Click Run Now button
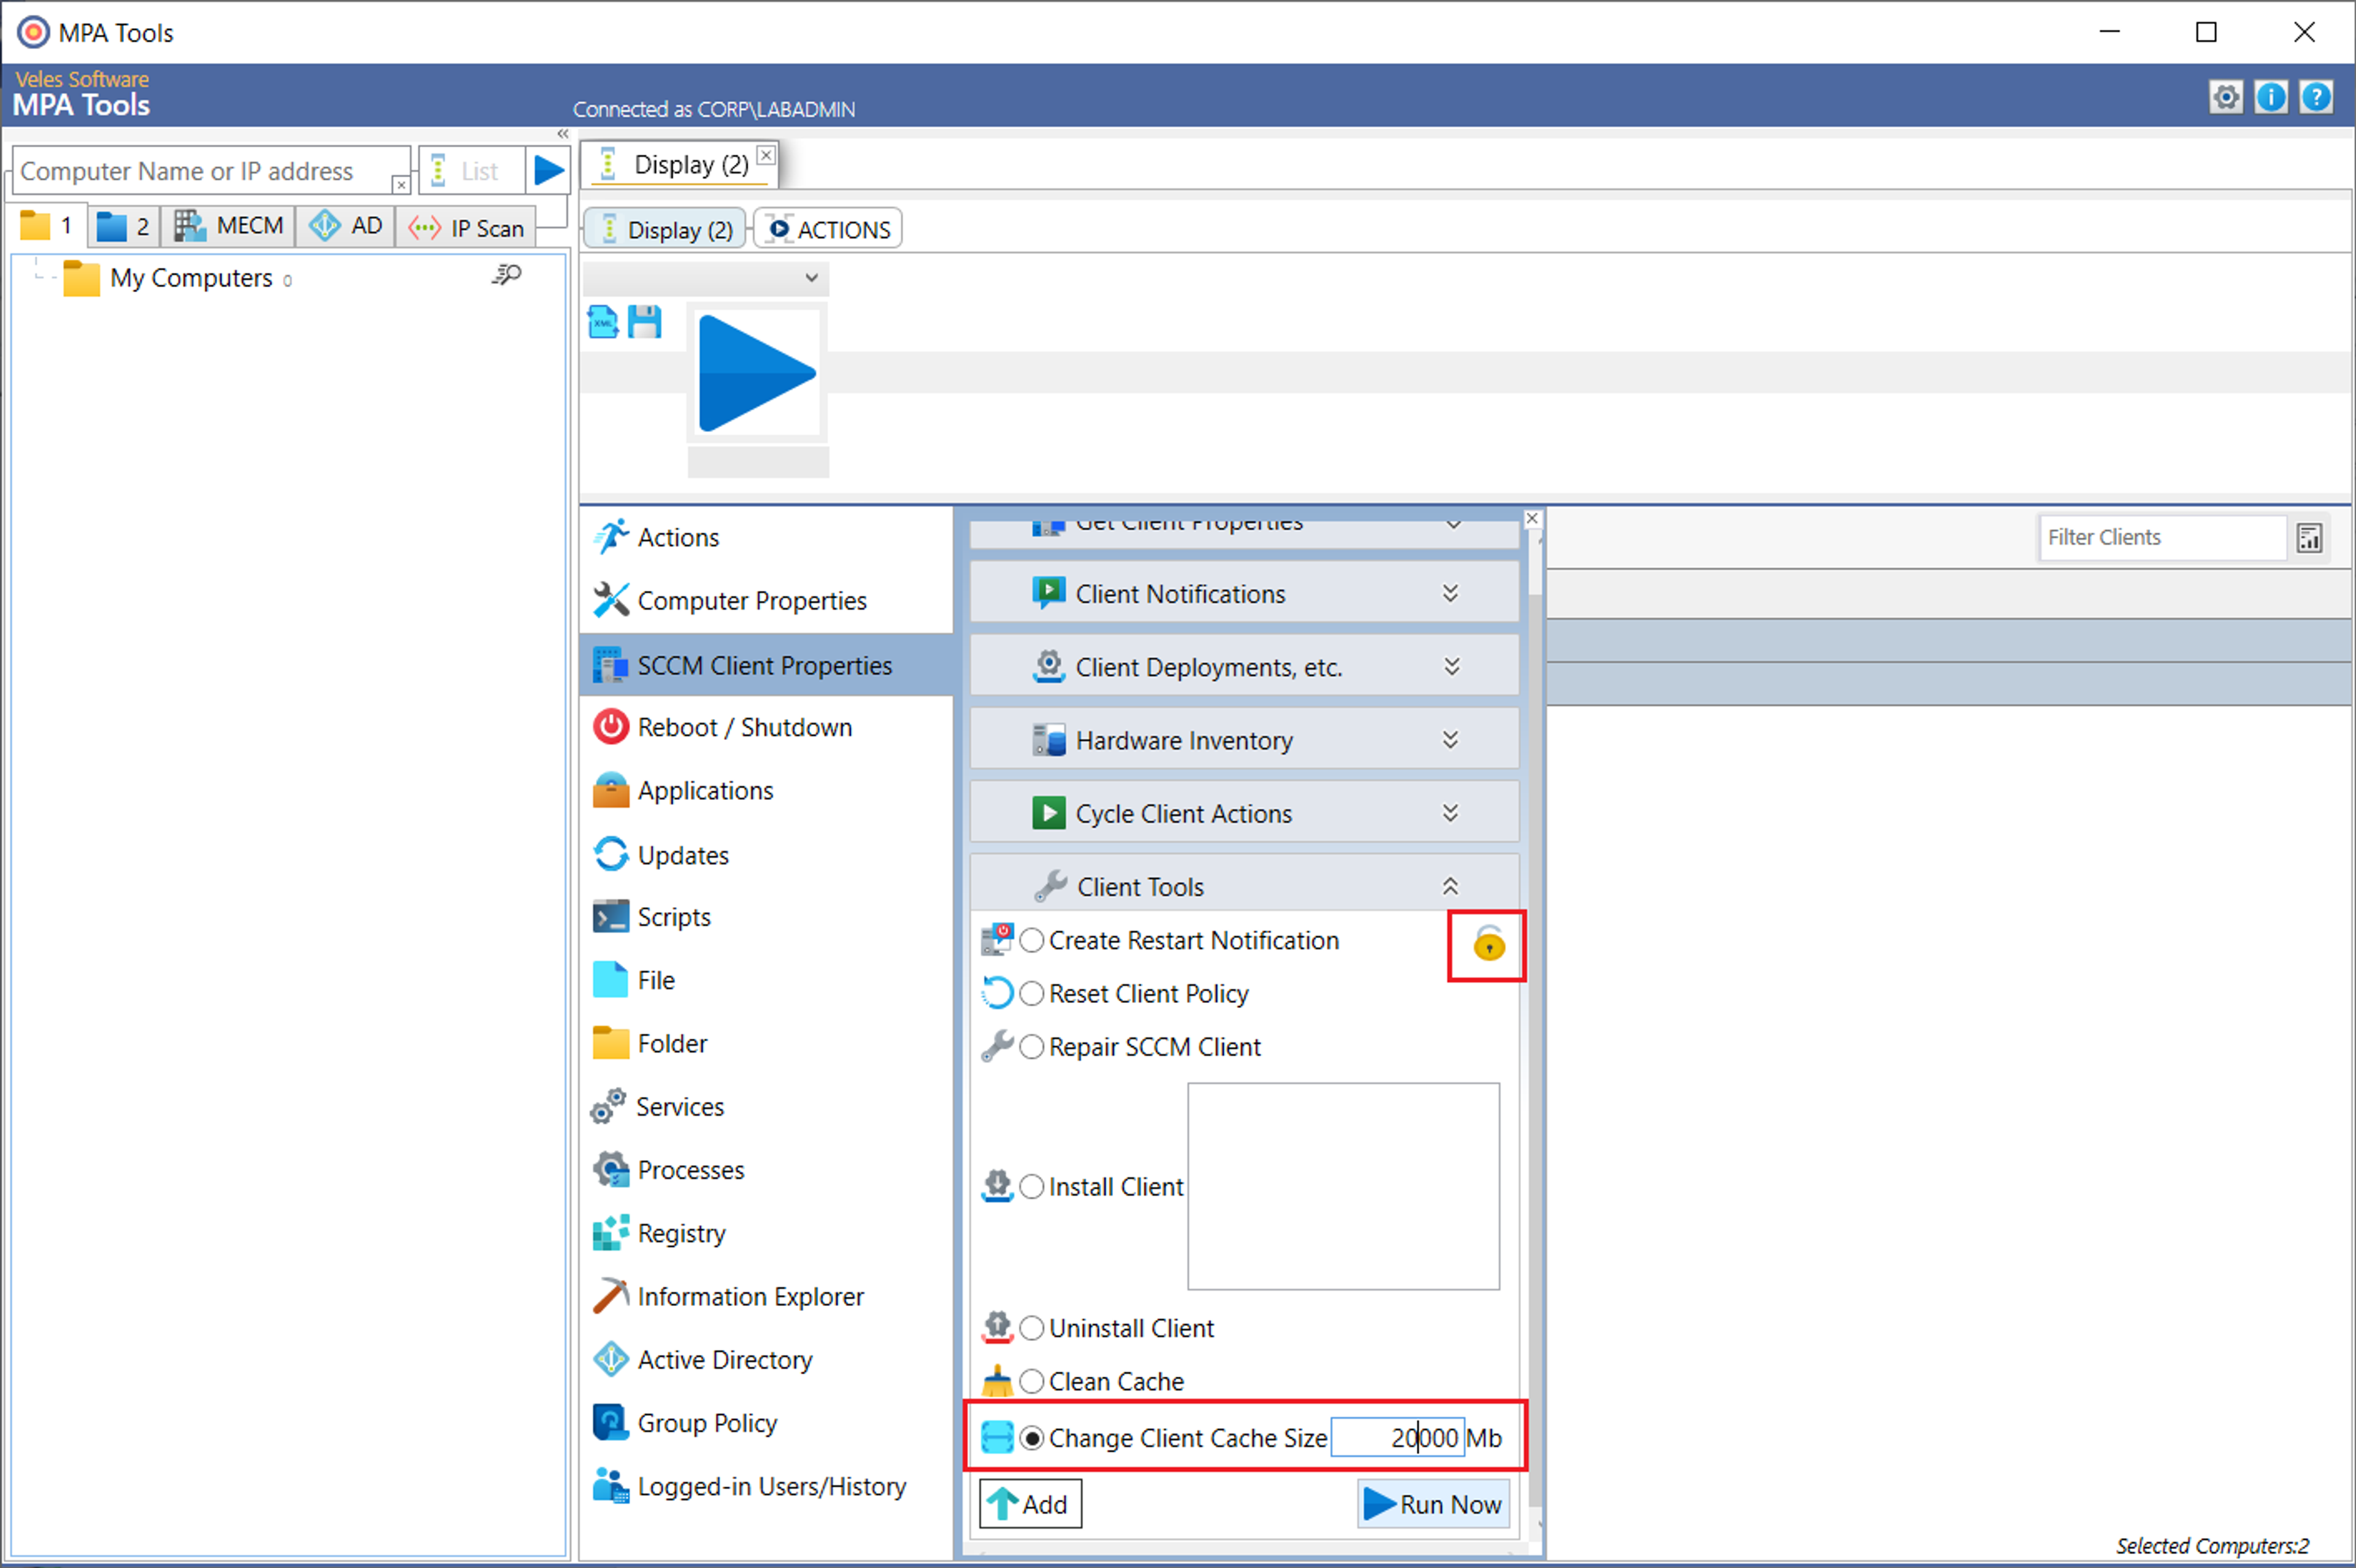The height and width of the screenshot is (1568, 2356). tap(1433, 1503)
